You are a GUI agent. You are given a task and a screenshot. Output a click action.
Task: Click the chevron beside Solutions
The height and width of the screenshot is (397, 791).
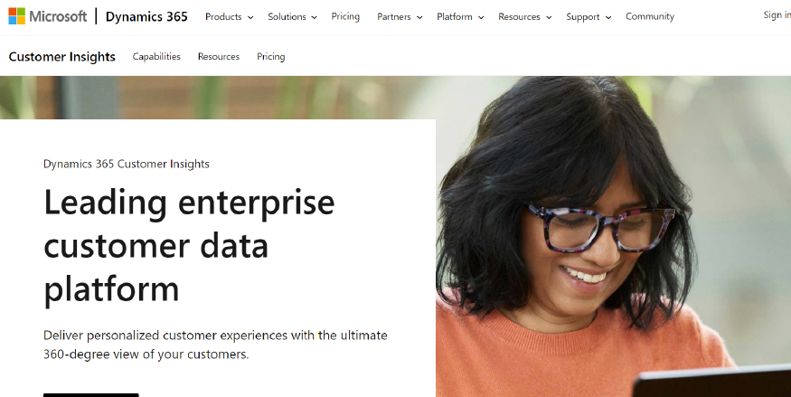click(x=315, y=17)
